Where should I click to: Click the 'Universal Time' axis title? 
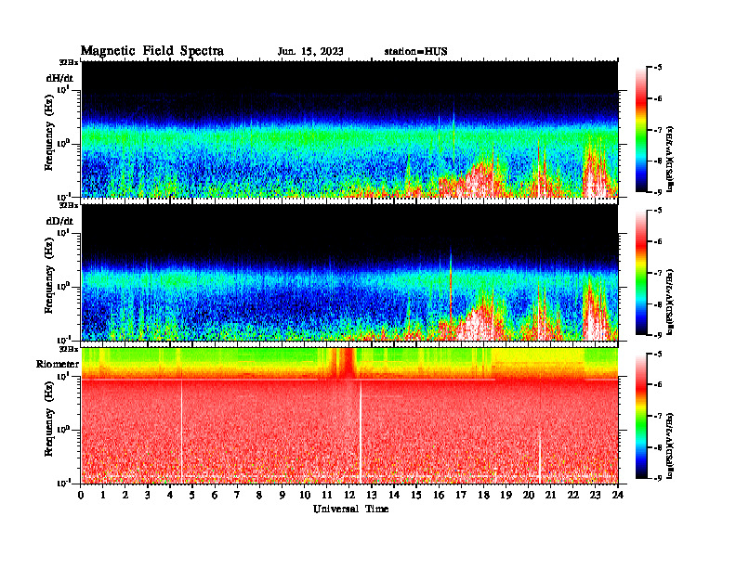[350, 509]
